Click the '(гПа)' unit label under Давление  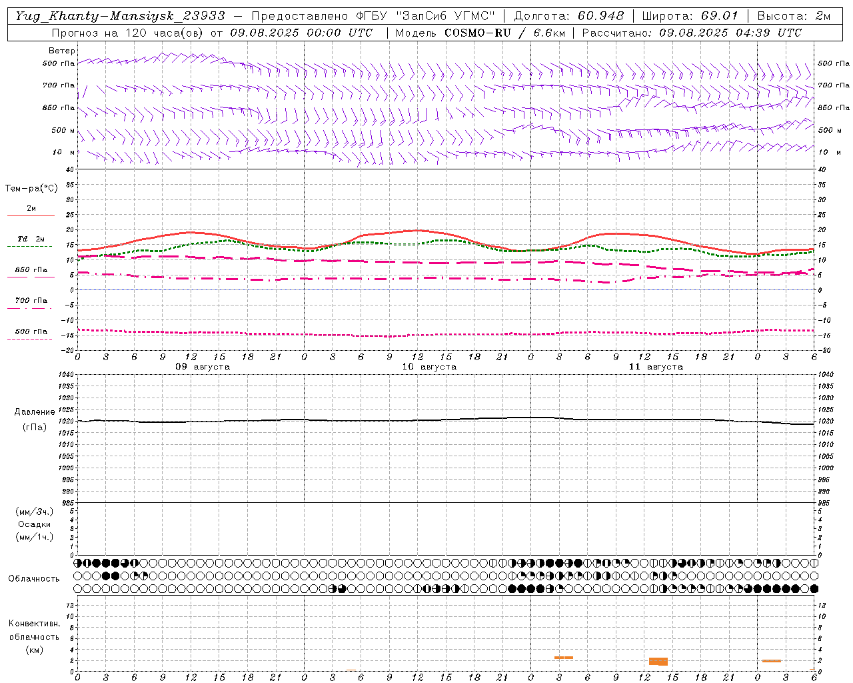(x=35, y=428)
